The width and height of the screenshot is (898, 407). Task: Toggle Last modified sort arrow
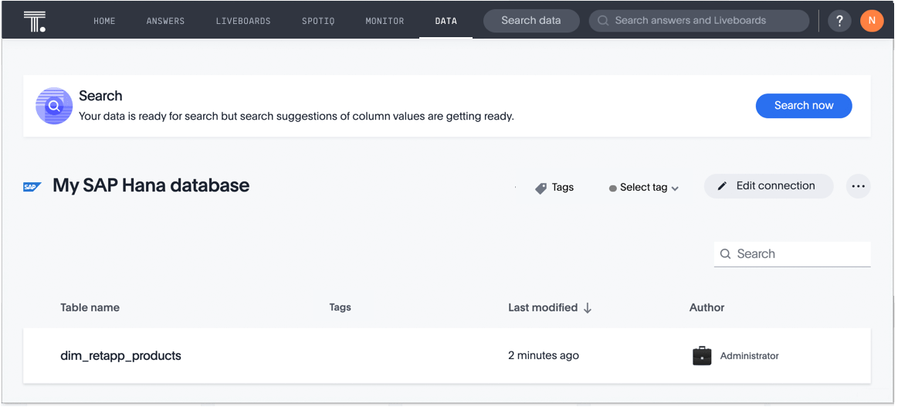[588, 307]
